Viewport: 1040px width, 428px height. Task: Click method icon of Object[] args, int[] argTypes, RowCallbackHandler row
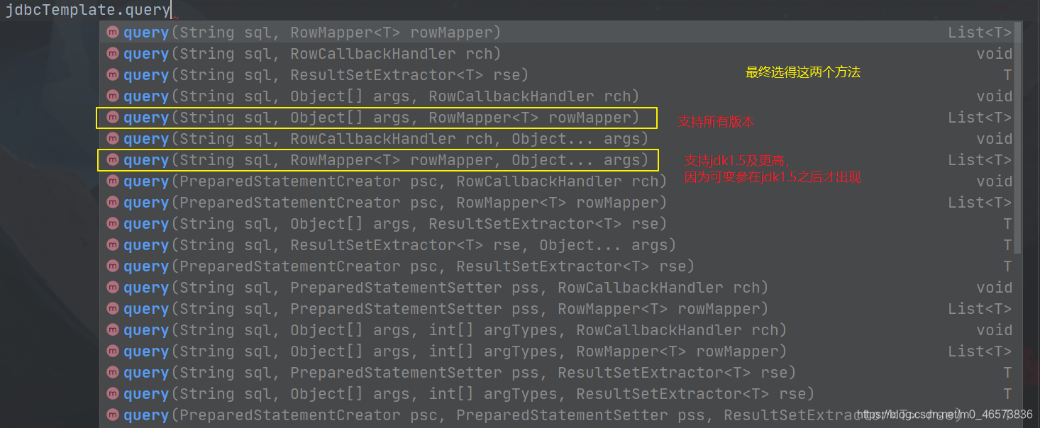point(112,330)
